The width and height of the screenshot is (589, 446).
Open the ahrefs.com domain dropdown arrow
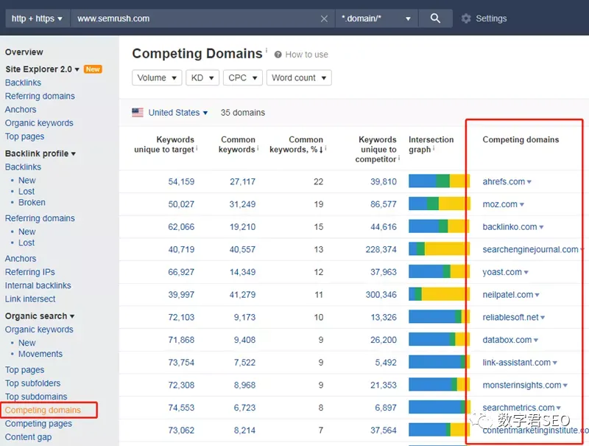coord(529,182)
